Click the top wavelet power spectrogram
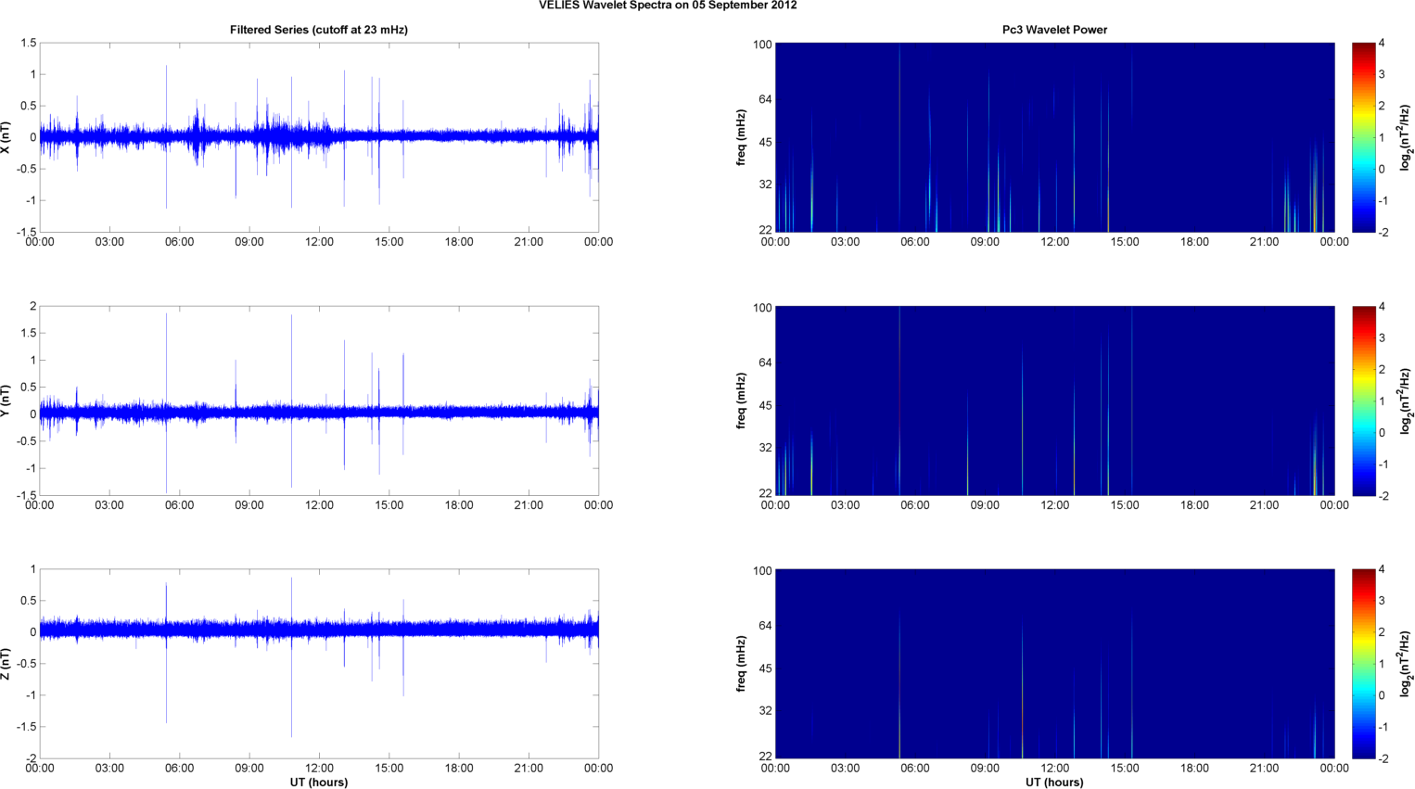The height and width of the screenshot is (789, 1415). click(1054, 137)
